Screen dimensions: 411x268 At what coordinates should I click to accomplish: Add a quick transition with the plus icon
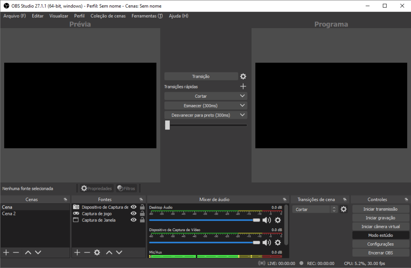tap(243, 86)
